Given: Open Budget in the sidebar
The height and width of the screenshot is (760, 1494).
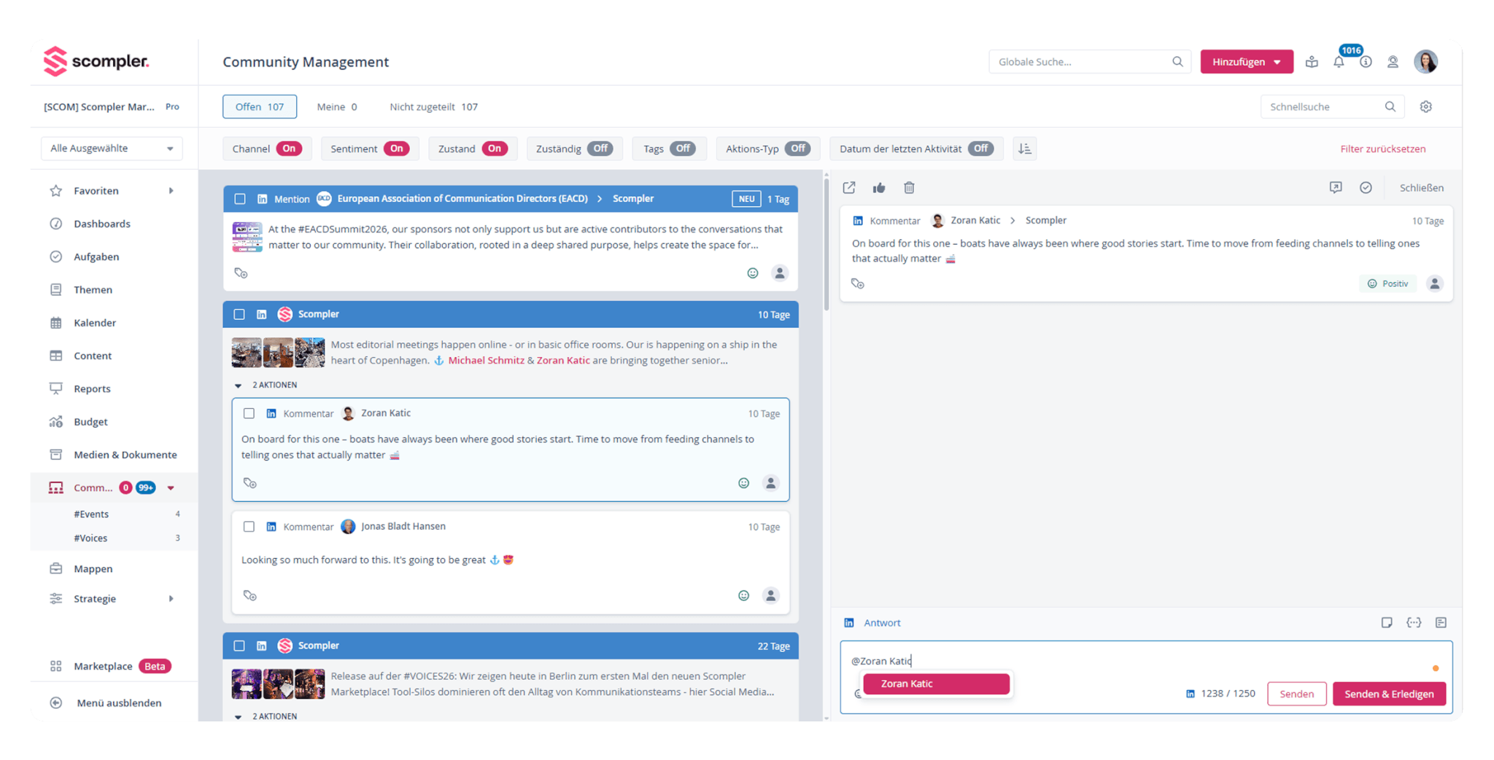Looking at the screenshot, I should click(90, 422).
